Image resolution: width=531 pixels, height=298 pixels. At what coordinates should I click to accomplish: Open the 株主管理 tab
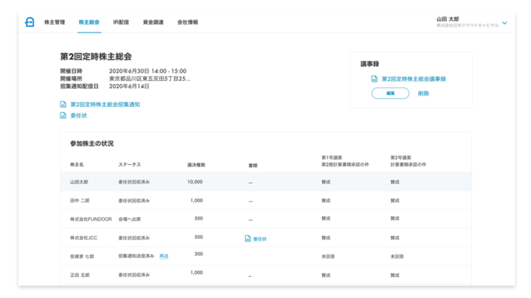tap(55, 22)
